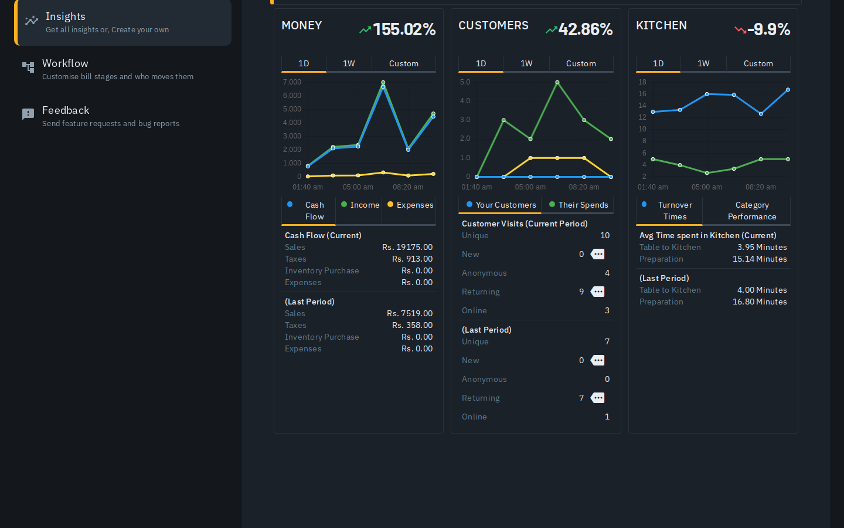Open details tag for last period New customers

tap(597, 360)
